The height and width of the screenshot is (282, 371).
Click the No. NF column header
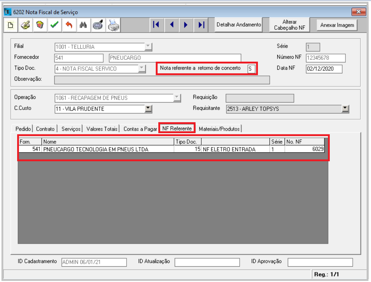coord(305,142)
